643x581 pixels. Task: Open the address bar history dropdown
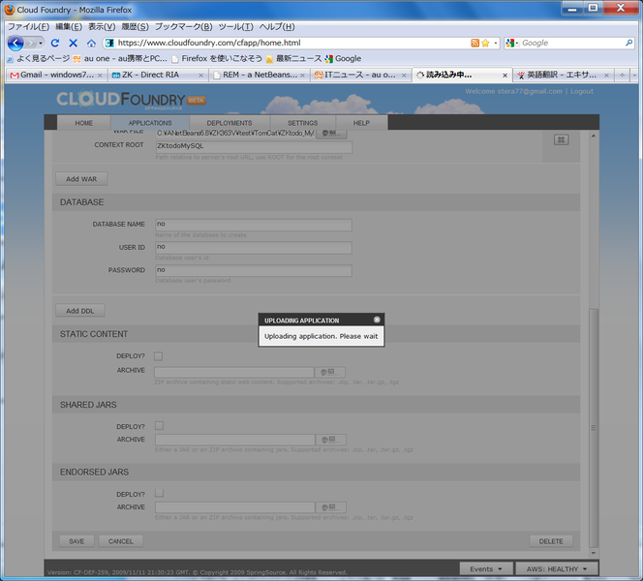coord(496,43)
